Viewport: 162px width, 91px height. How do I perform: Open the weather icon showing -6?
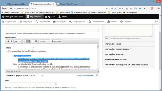[x=121, y=8]
